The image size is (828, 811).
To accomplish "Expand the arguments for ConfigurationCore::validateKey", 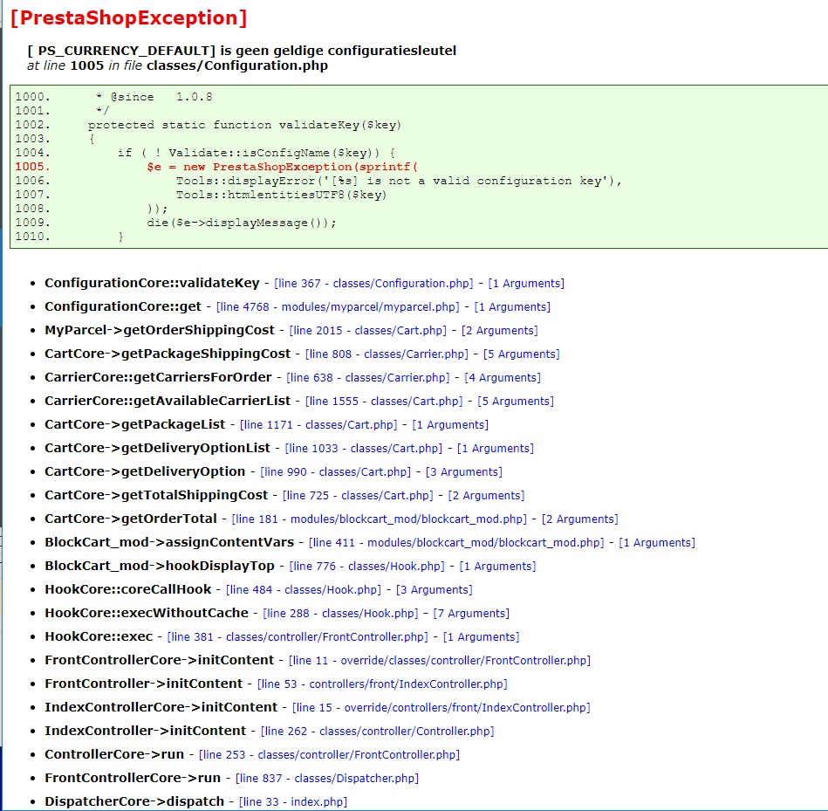I will [526, 284].
